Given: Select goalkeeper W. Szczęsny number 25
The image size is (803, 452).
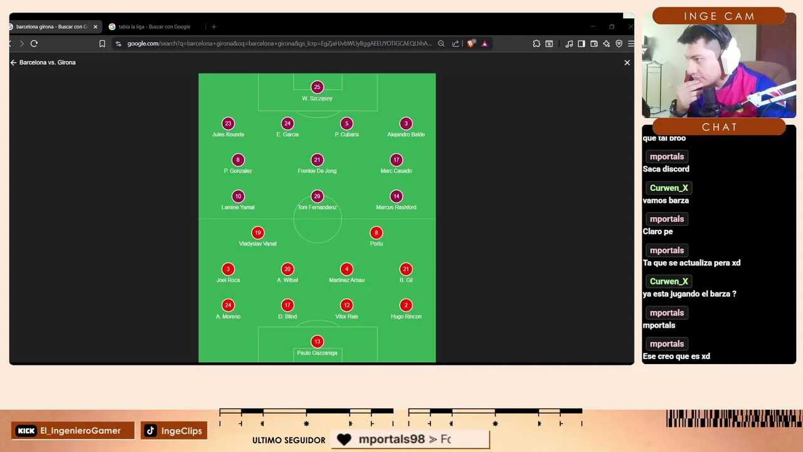Looking at the screenshot, I should coord(317,91).
